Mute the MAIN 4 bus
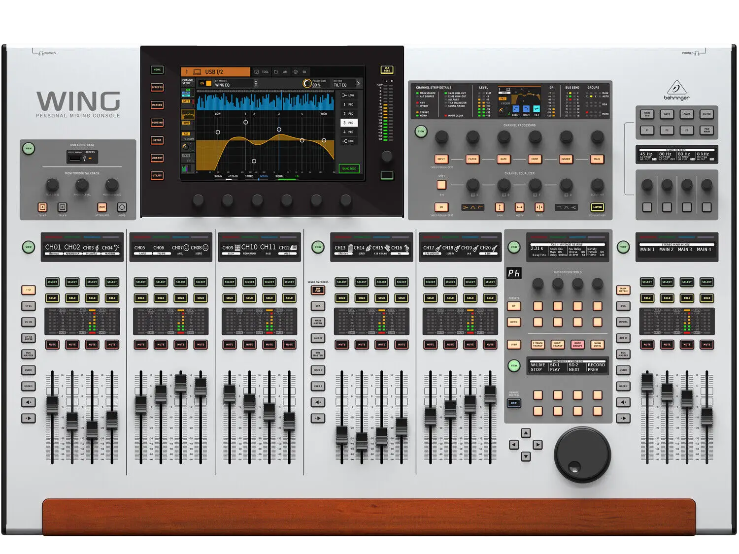This screenshot has height=554, width=739. click(x=707, y=345)
